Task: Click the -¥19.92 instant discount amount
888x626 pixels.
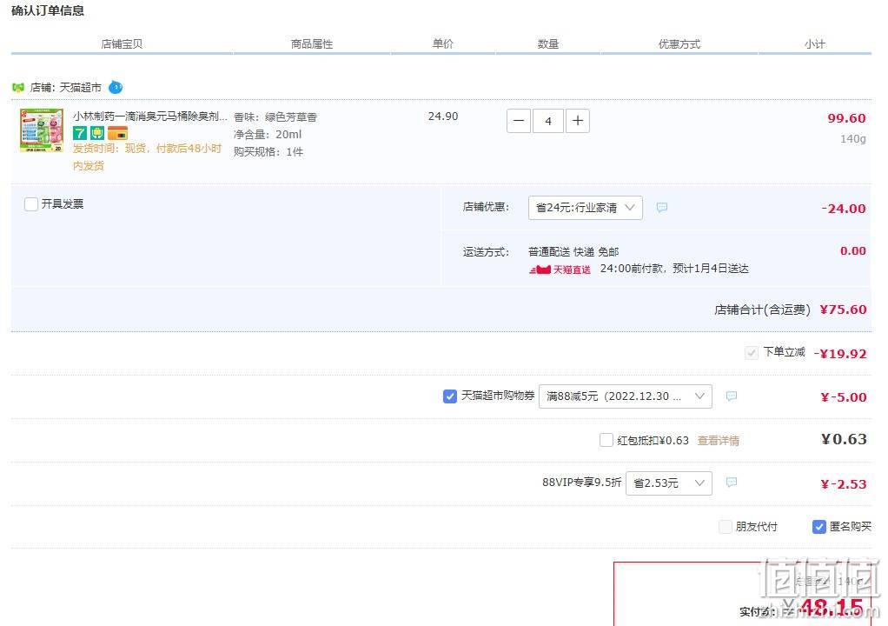Action: [x=840, y=354]
